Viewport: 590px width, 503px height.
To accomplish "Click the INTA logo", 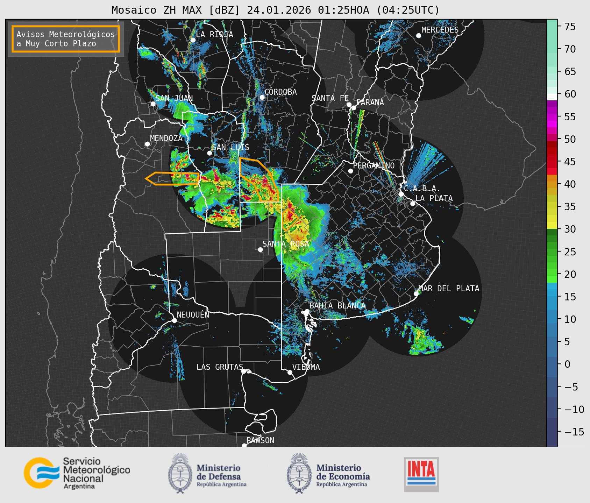I will (x=421, y=474).
